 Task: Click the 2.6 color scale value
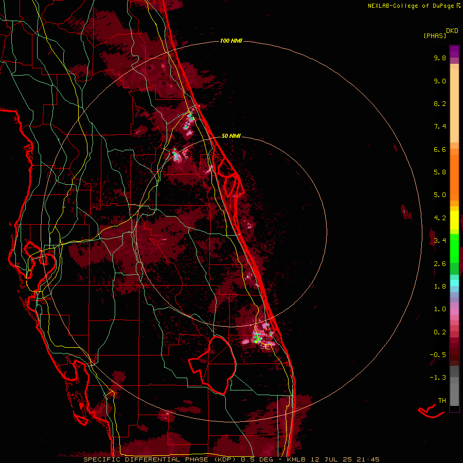click(x=440, y=264)
